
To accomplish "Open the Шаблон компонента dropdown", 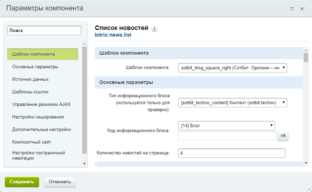I will (233, 68).
